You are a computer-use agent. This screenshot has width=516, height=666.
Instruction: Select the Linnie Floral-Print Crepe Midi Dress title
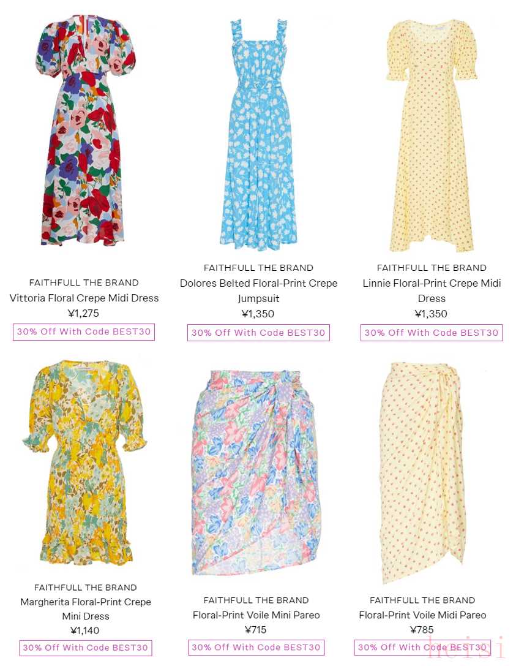tap(432, 291)
